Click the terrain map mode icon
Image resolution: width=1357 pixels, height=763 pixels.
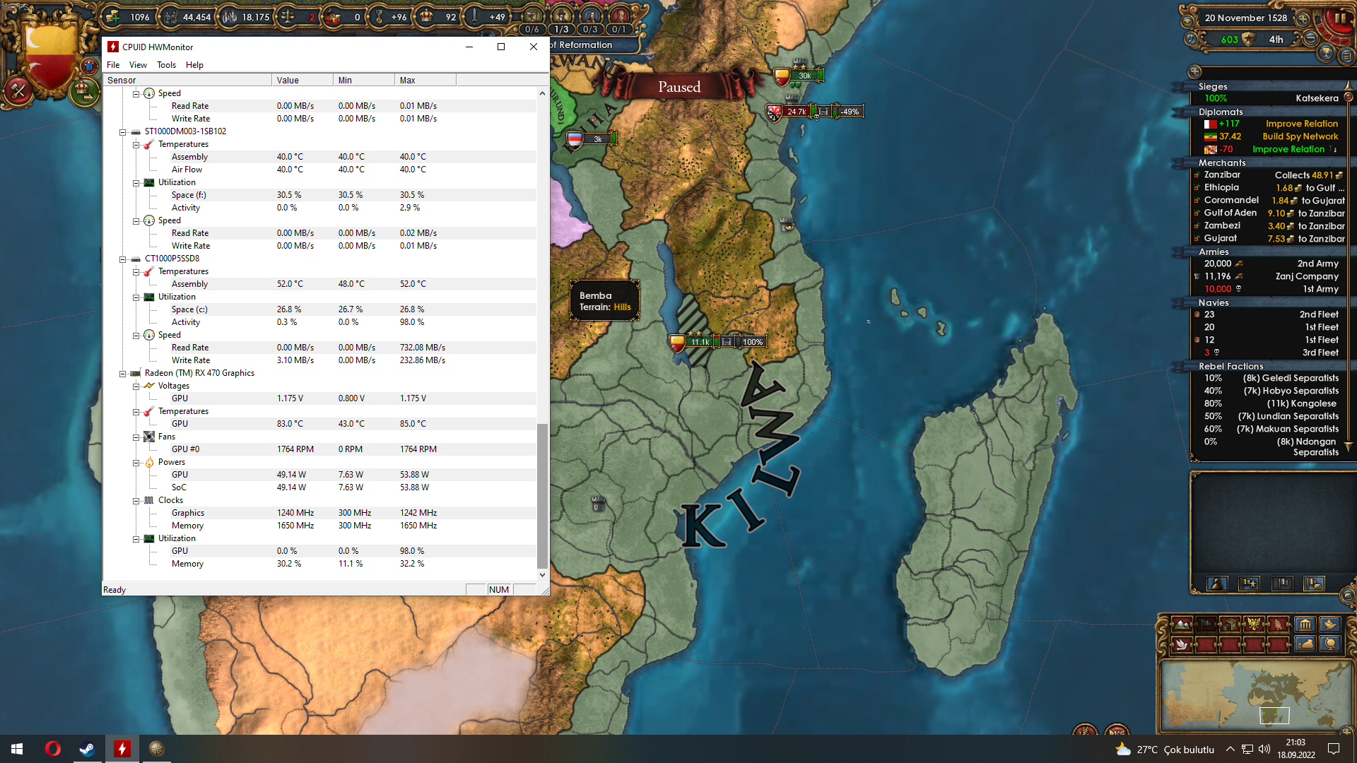[x=1182, y=625]
